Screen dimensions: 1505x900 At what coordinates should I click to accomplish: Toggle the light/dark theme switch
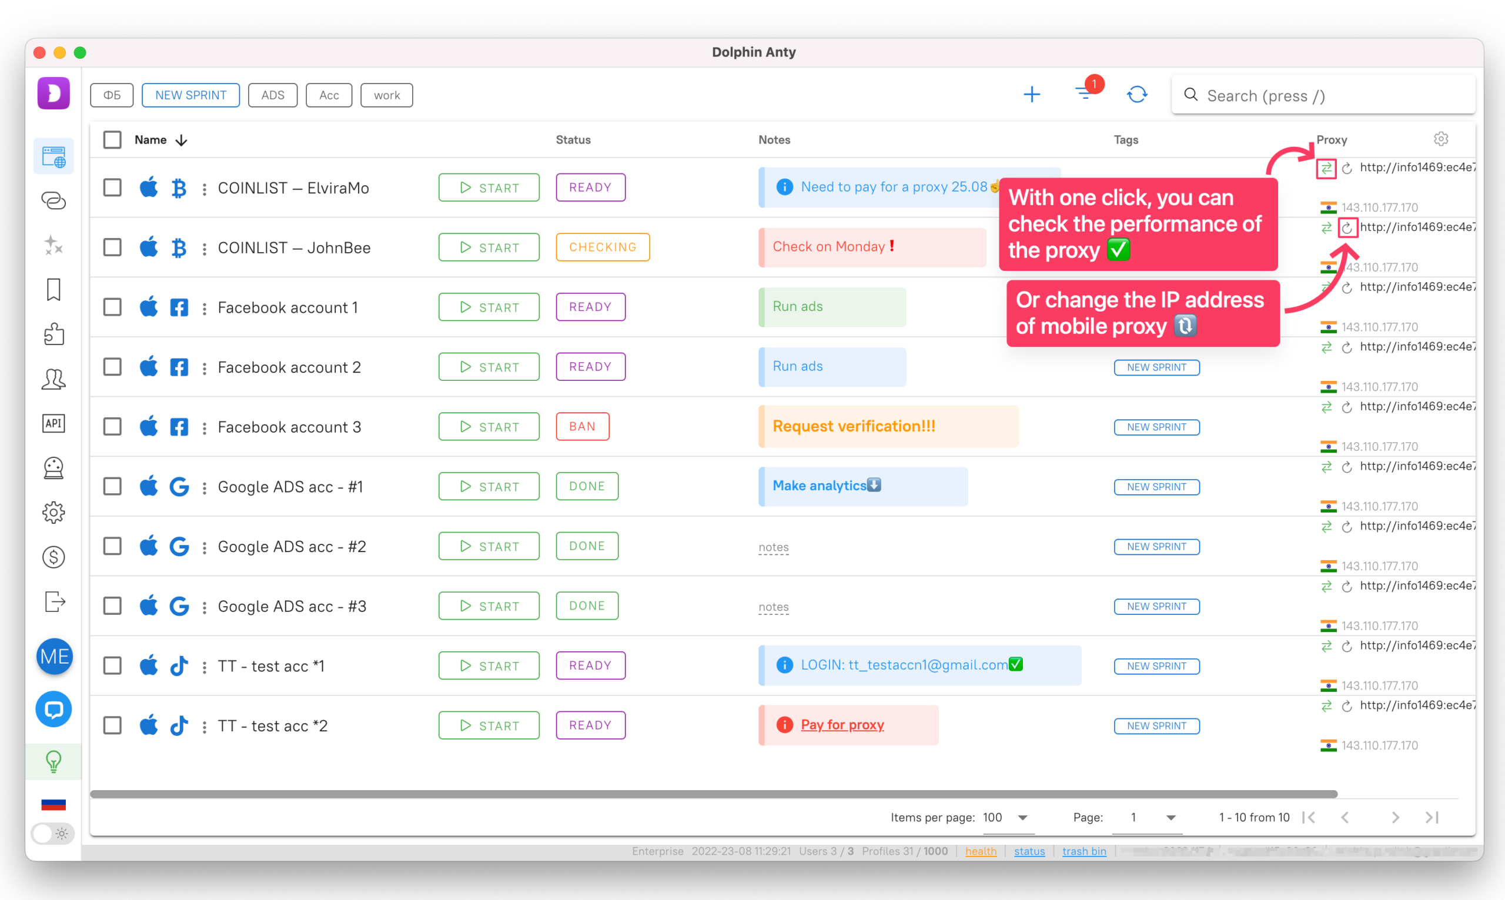(53, 834)
